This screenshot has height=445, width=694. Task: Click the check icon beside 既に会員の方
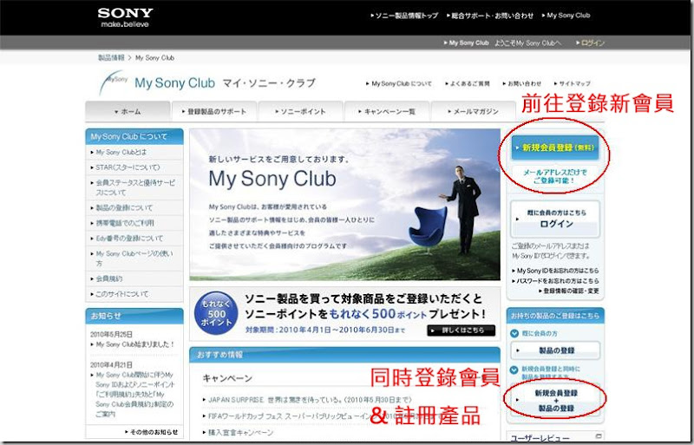click(514, 333)
